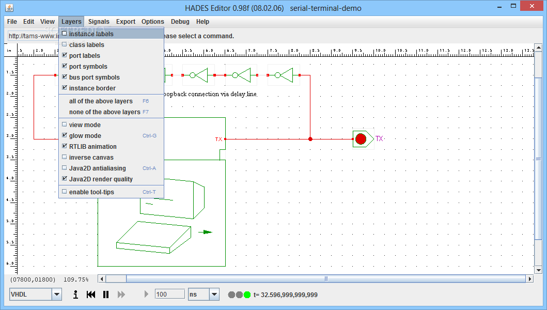Click the TX port on terminal component
547x310 pixels.
click(225, 139)
